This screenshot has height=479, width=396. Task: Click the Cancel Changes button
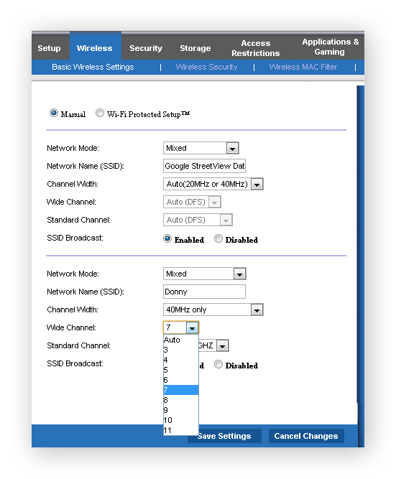(x=306, y=436)
